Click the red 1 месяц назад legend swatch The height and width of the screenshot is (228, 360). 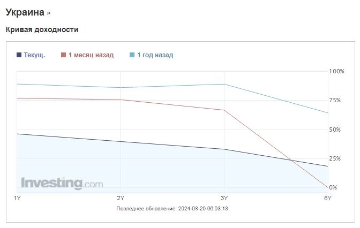tap(64, 55)
